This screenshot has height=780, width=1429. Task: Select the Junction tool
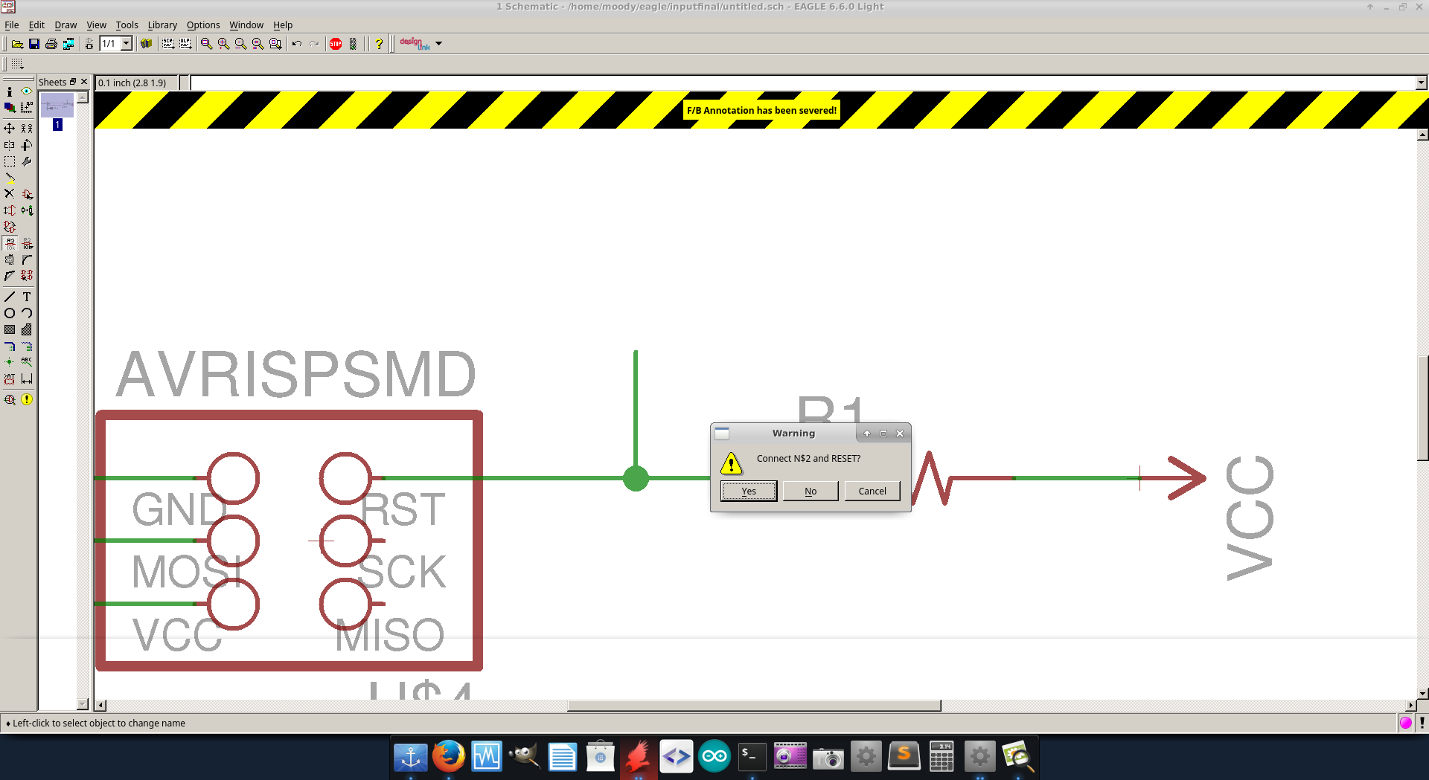[10, 362]
